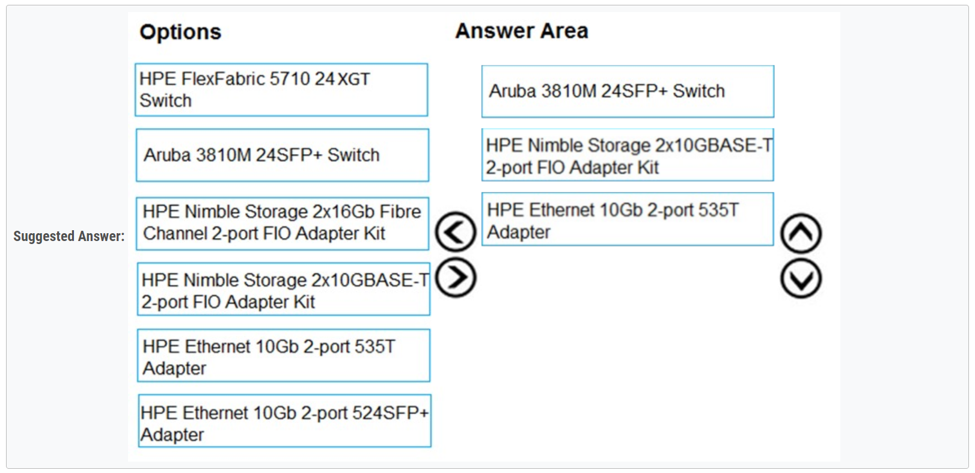Screen dimensions: 975x473
Task: Click the Options heading
Action: 180,32
